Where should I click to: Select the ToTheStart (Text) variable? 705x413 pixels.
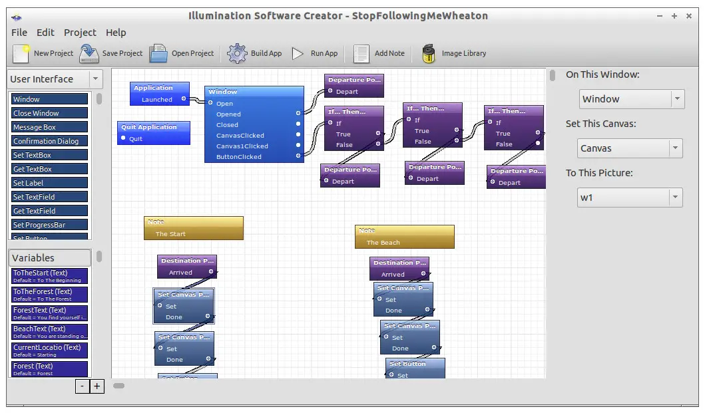pos(49,276)
